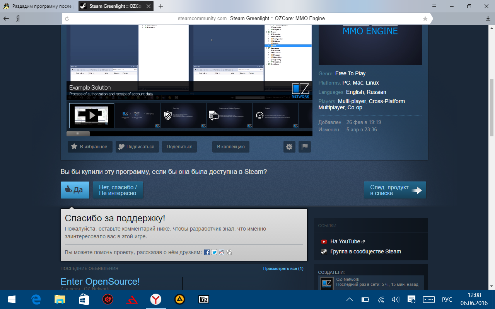Bookmark page with the star icon
This screenshot has height=309, width=495.
pos(425,18)
